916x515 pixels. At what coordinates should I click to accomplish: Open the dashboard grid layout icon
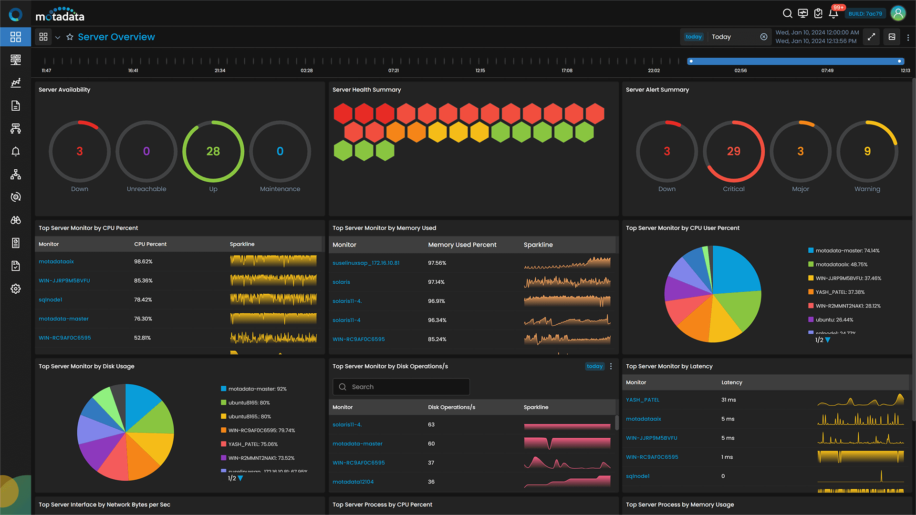click(44, 37)
